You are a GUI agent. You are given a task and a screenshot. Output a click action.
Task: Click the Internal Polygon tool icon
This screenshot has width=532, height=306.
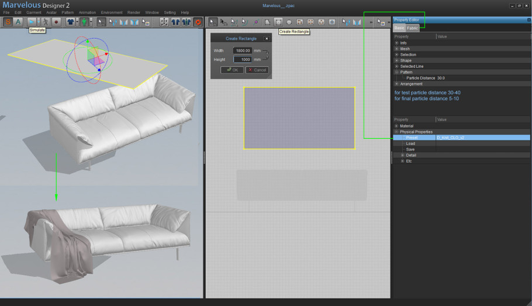pos(299,22)
